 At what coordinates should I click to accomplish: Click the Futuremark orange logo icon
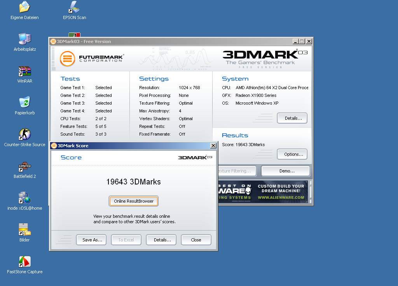coord(68,59)
